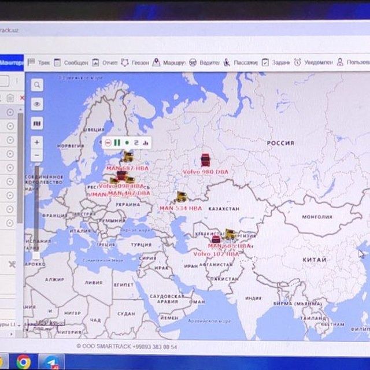370x370 pixels.
Task: Pause tracking in the map popup toolbar
Action: click(117, 143)
